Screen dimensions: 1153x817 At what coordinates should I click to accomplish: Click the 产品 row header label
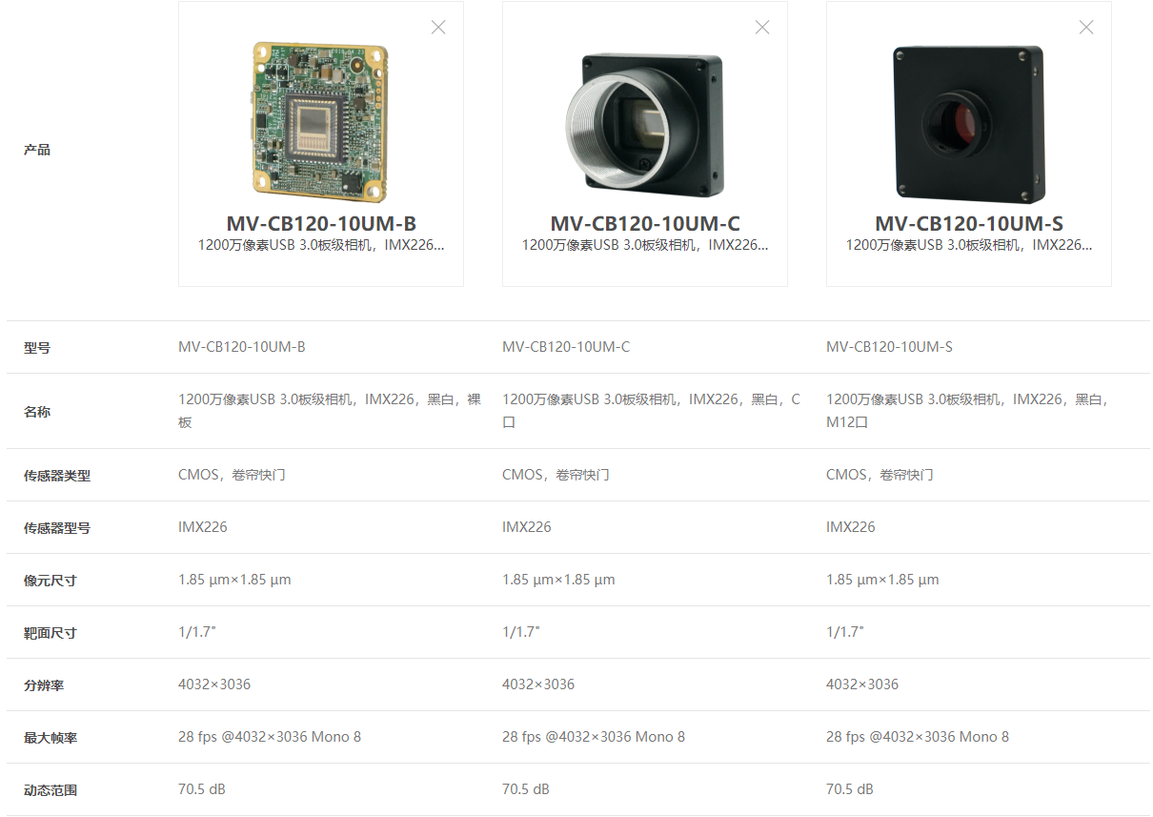pyautogui.click(x=37, y=150)
